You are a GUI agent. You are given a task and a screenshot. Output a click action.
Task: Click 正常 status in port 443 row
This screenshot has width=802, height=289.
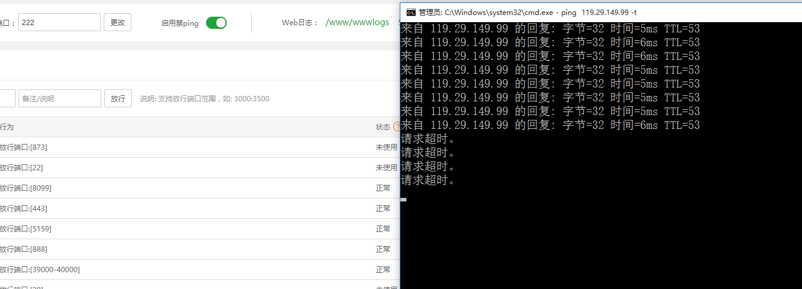383,209
